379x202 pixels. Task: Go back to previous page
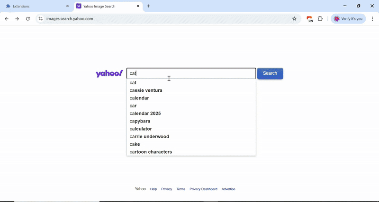click(x=7, y=19)
